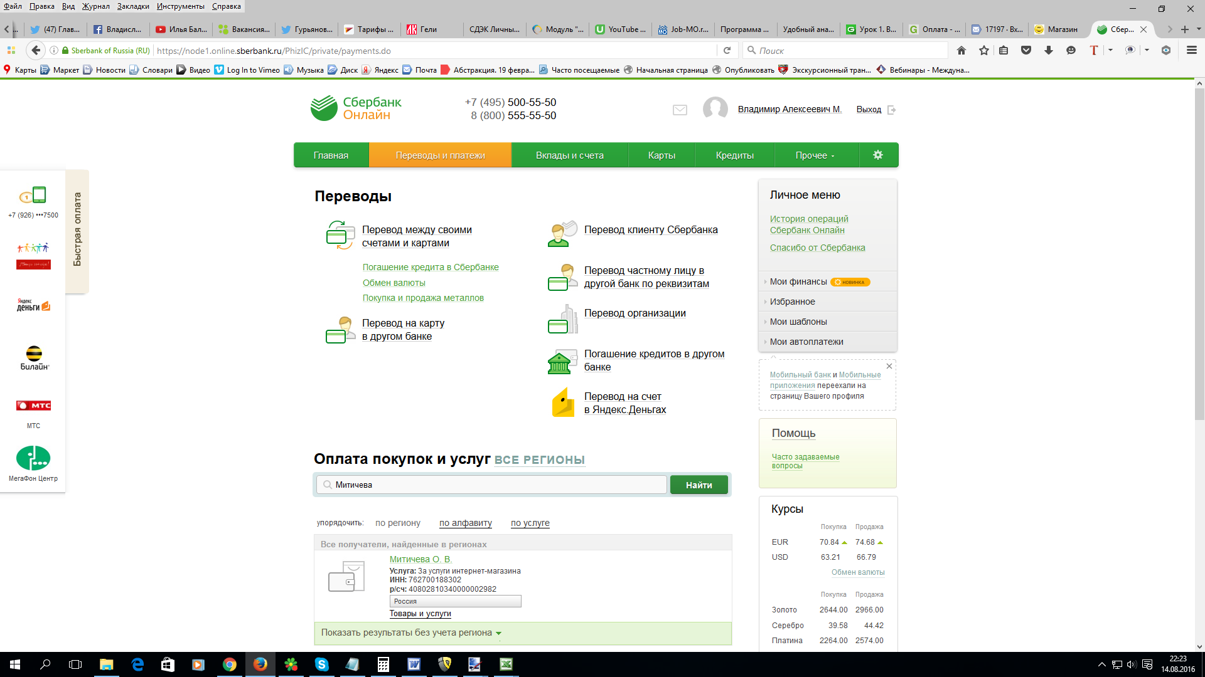Open Перевод организации link

(x=635, y=313)
